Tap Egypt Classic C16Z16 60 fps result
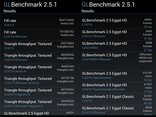 [117, 99]
